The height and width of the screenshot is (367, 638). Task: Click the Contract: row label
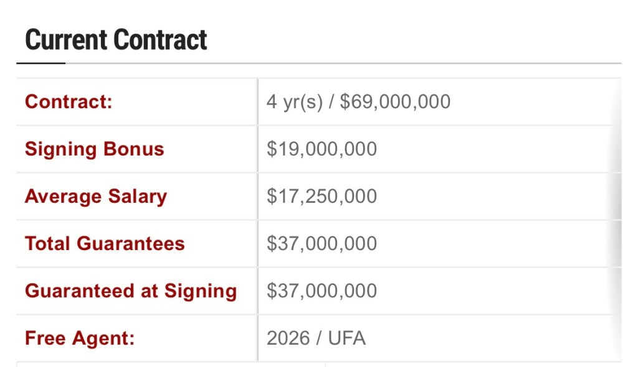point(69,101)
